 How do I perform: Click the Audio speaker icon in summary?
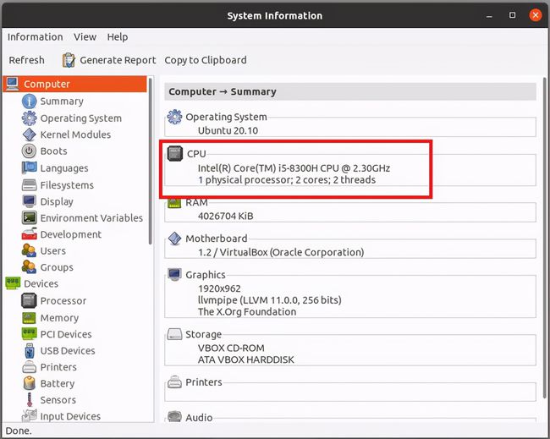[174, 416]
